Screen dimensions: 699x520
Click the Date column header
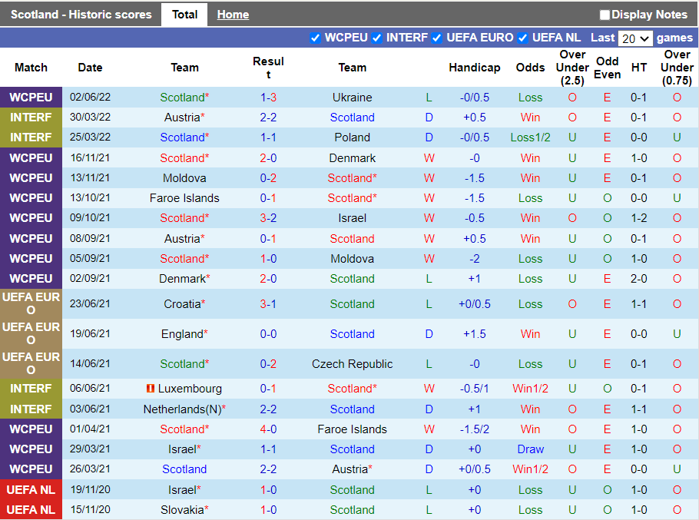[x=90, y=68]
